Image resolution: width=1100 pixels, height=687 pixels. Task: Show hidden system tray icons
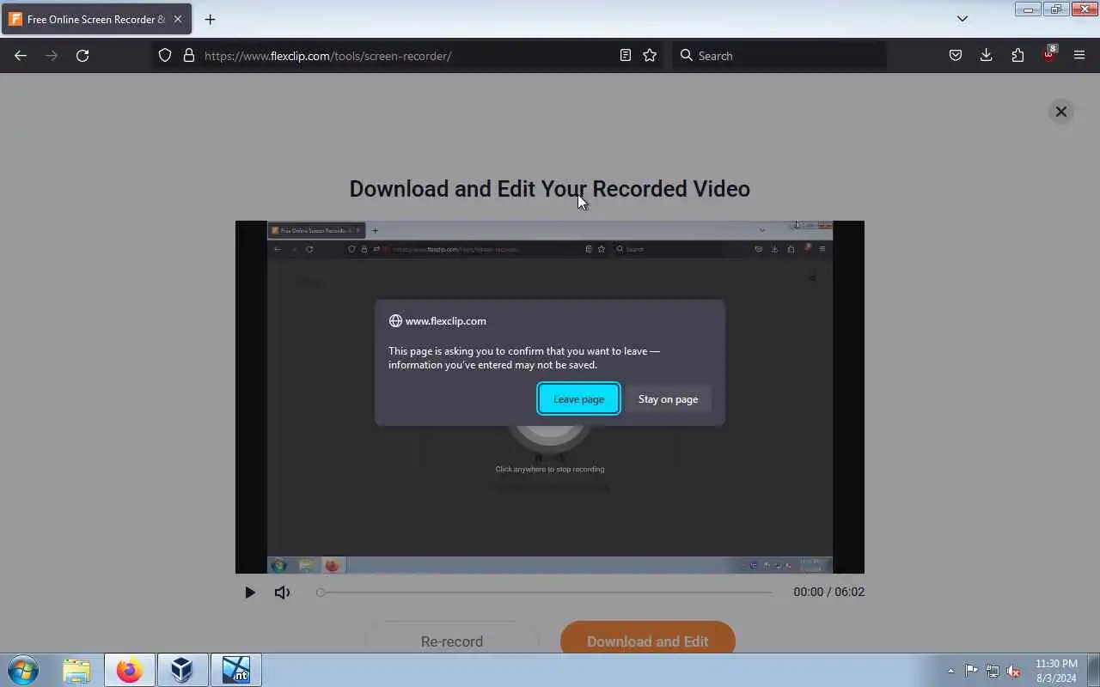point(950,671)
